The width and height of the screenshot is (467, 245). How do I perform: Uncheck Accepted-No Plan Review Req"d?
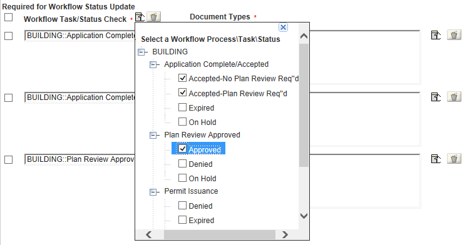pos(182,78)
